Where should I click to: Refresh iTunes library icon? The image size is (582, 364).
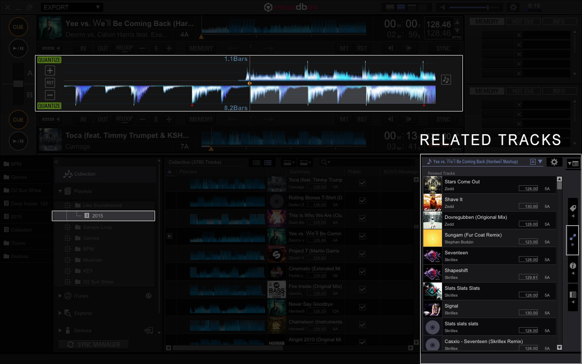pyautogui.click(x=149, y=296)
